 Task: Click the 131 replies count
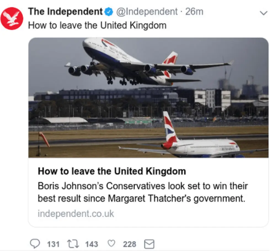click(x=53, y=244)
